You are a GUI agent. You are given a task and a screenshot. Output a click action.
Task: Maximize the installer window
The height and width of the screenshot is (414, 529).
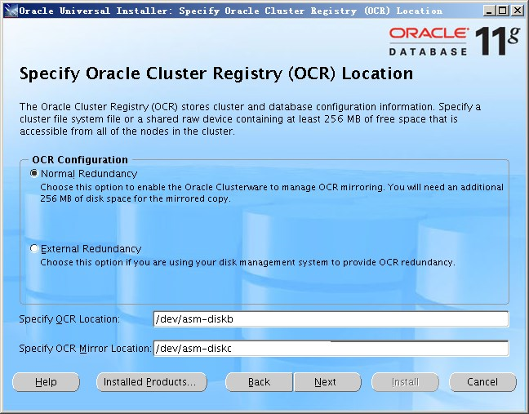(x=503, y=11)
